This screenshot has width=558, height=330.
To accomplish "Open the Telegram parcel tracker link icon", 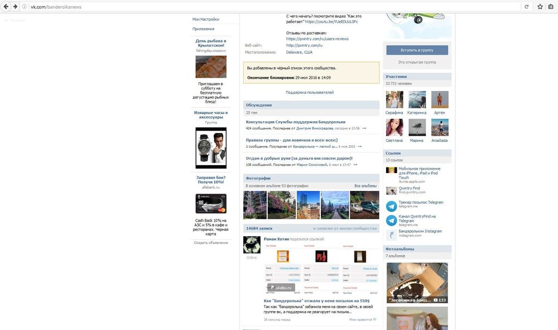I will 391,206.
